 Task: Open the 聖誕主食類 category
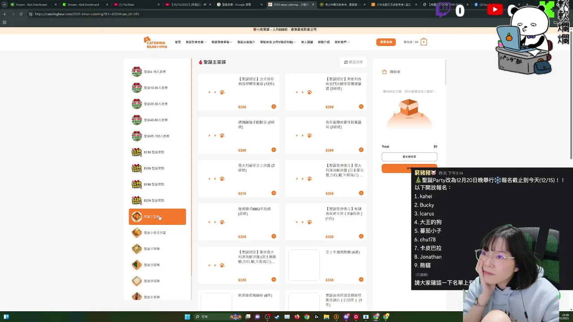pyautogui.click(x=157, y=297)
